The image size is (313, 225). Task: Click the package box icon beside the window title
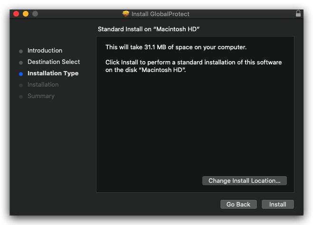126,14
